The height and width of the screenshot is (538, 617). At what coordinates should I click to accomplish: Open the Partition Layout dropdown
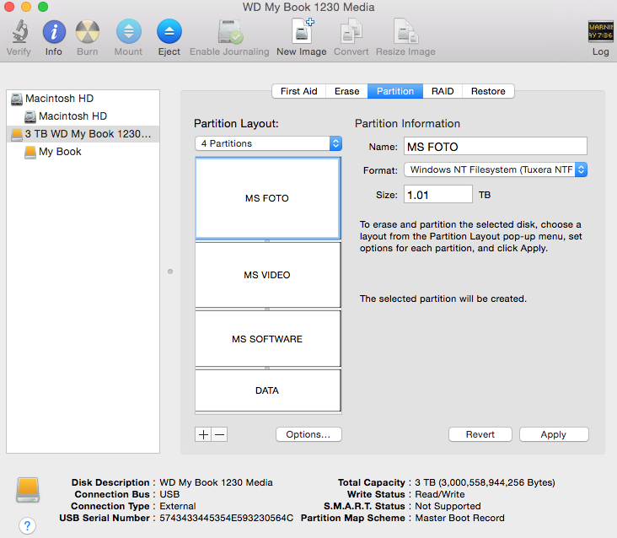[268, 143]
